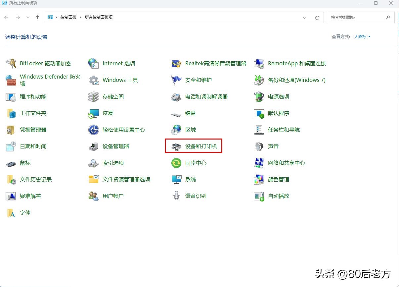Open the RemoteApp 和桌面连接 icon

click(259, 63)
